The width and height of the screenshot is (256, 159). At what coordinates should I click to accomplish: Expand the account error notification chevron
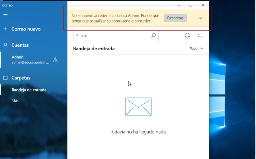[x=200, y=18]
